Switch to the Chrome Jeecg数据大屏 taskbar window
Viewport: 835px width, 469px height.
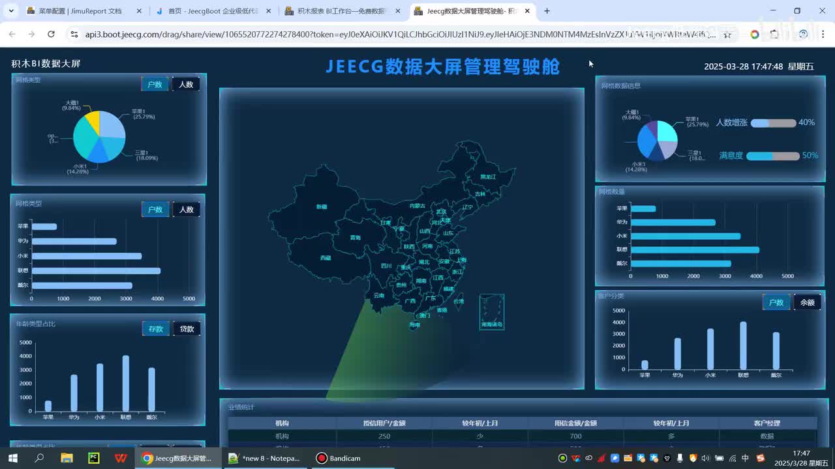(x=177, y=458)
